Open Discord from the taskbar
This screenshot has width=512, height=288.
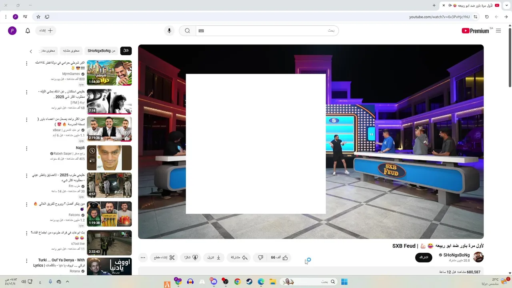click(214, 282)
